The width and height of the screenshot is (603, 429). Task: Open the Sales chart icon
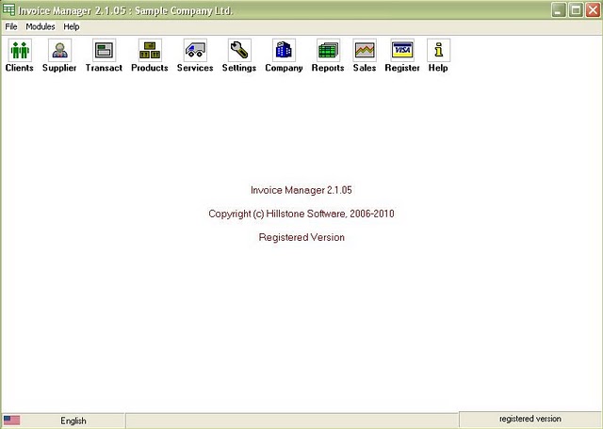(x=365, y=50)
